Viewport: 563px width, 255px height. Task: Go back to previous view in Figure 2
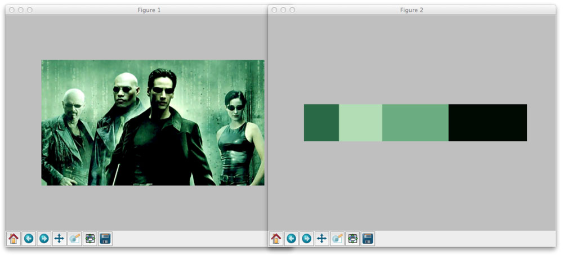[291, 239]
